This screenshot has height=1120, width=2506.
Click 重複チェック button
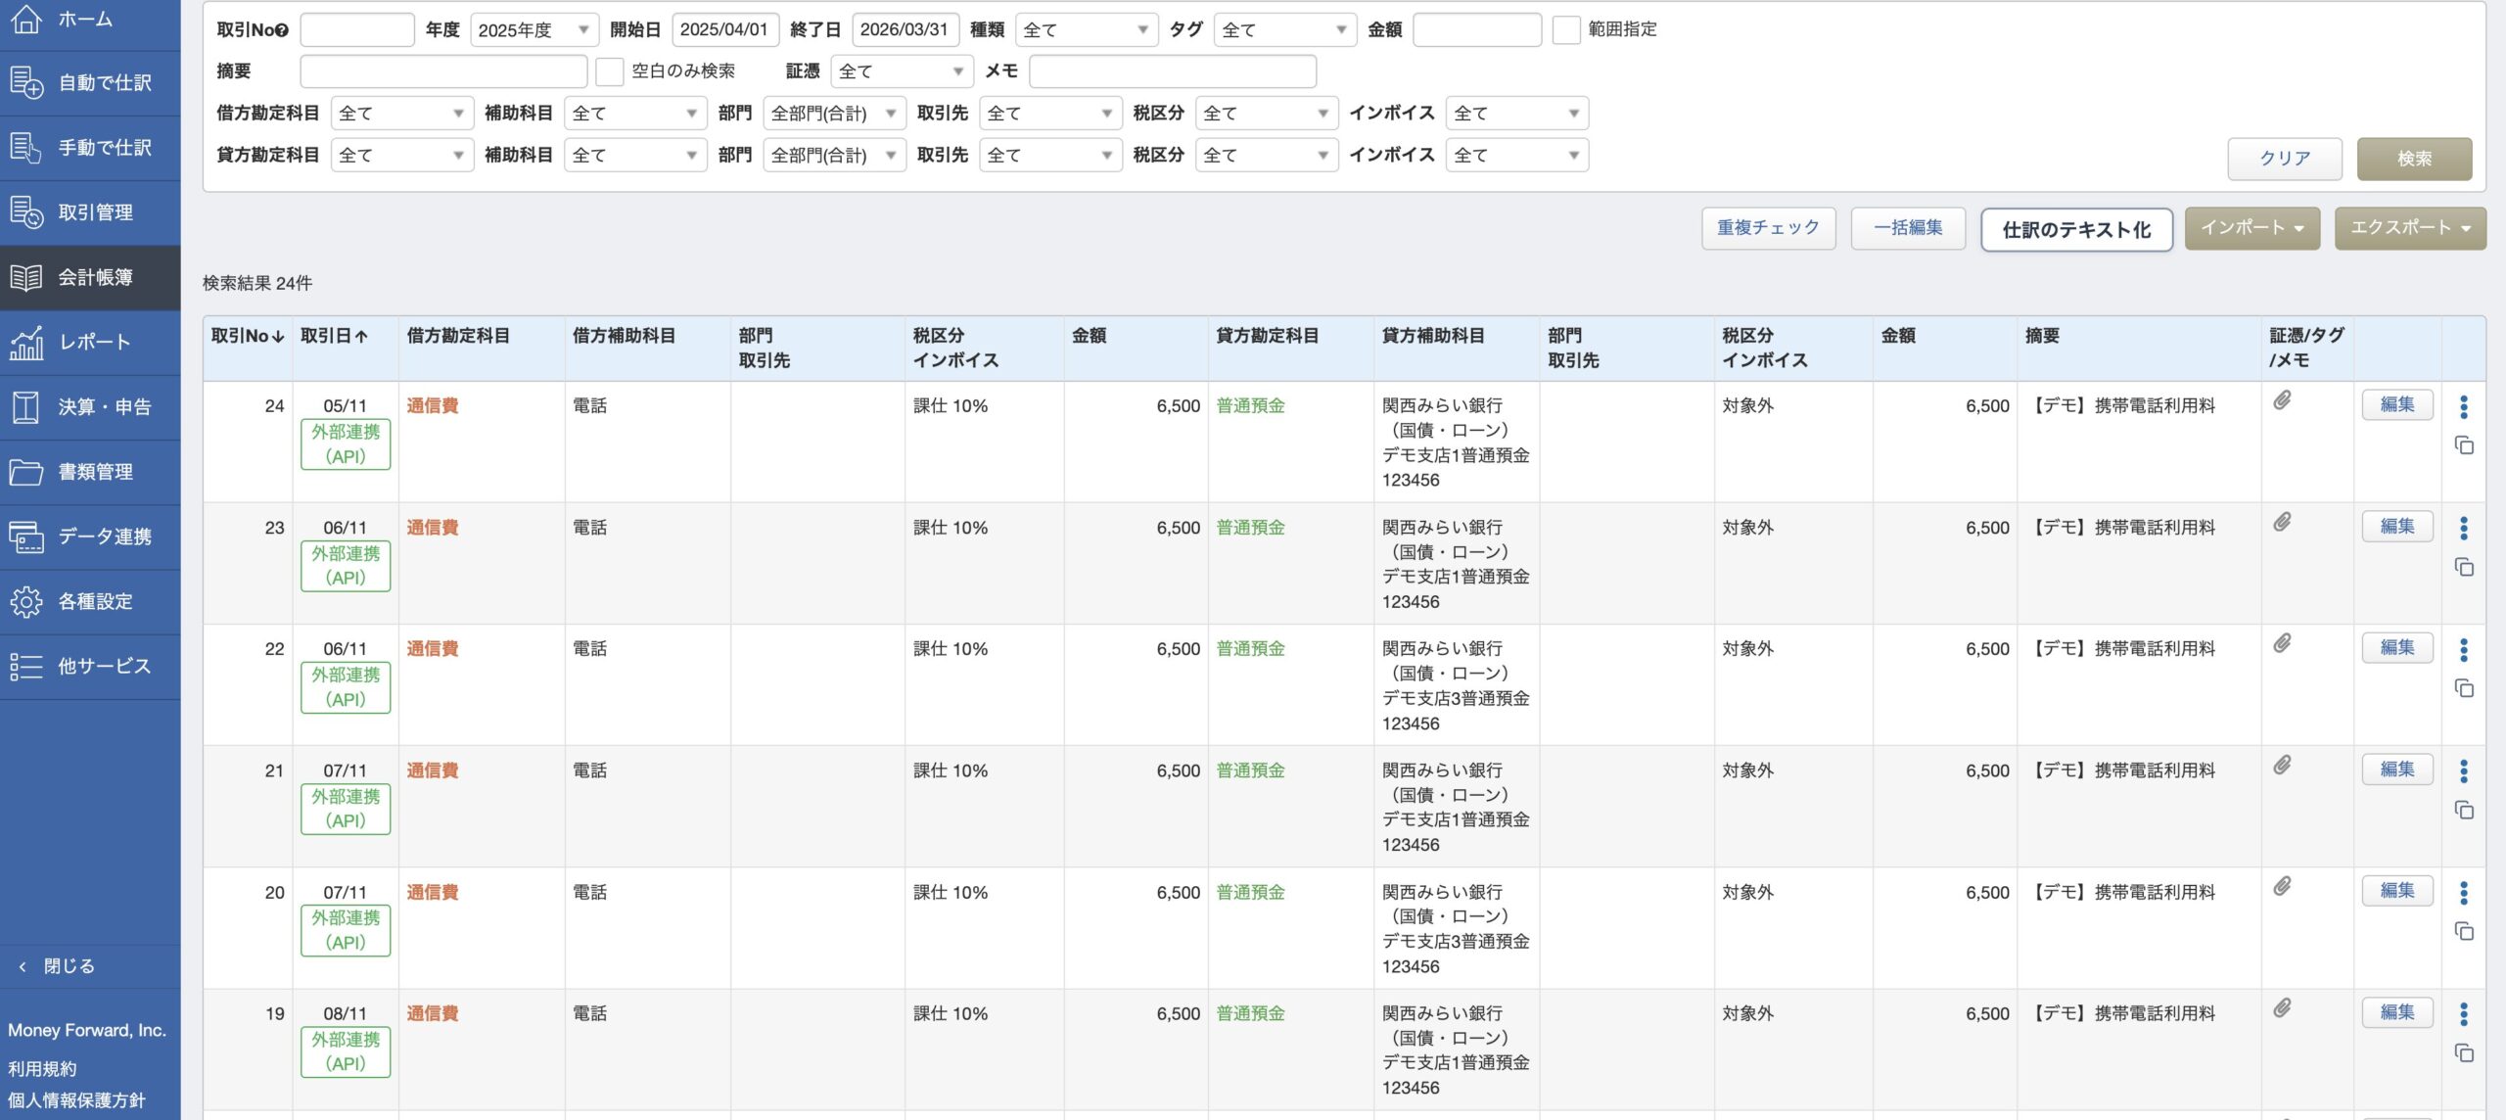1769,228
